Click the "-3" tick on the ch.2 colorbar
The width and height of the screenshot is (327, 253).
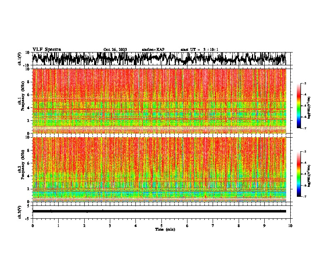click(304, 152)
